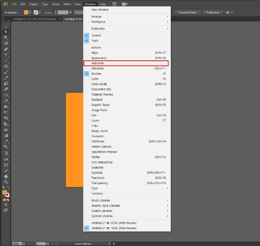Expand the Type submenu in Window menu

point(127,188)
